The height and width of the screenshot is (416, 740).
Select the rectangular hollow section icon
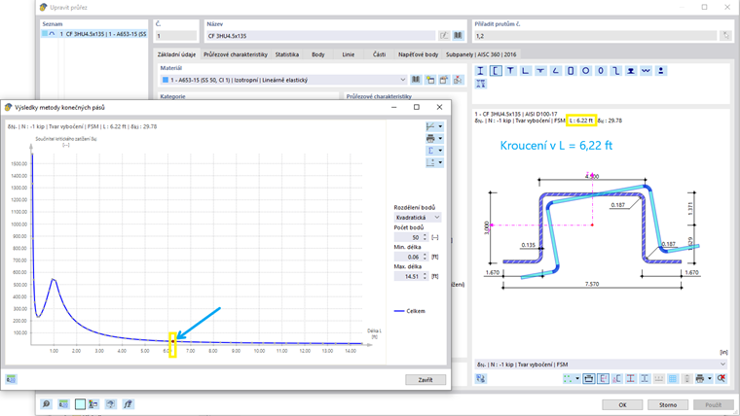click(571, 71)
